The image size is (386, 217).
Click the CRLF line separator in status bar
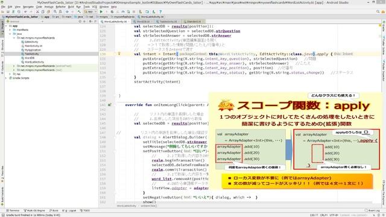click(324, 215)
